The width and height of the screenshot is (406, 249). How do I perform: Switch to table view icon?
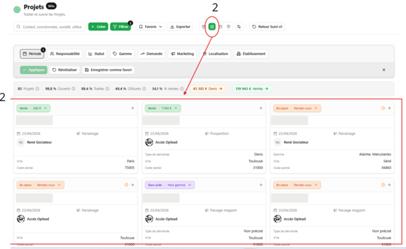[x=204, y=27]
